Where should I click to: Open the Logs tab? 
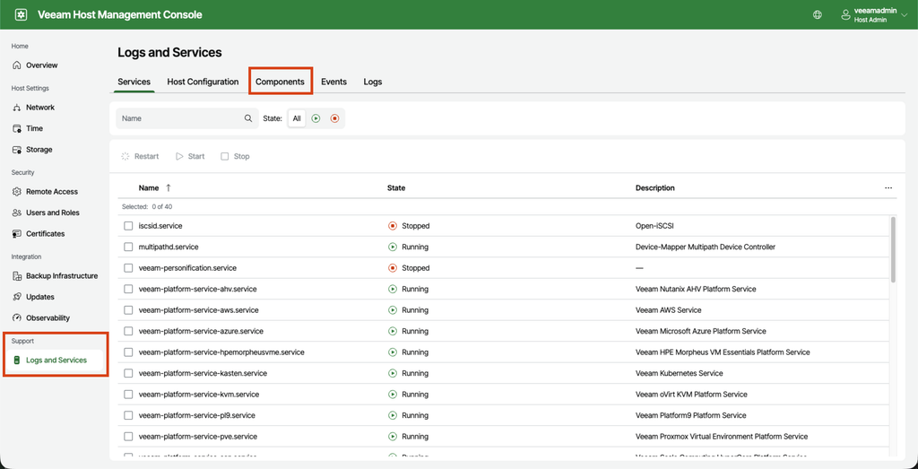372,82
